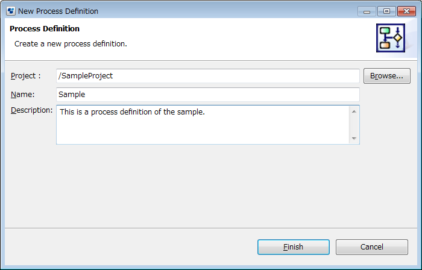The width and height of the screenshot is (422, 270).
Task: Click the window title text in the title bar
Action: [x=58, y=11]
